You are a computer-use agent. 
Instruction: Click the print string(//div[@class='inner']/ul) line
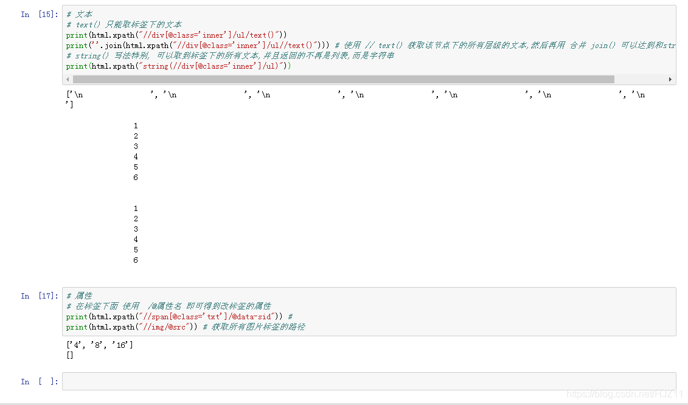pyautogui.click(x=179, y=66)
